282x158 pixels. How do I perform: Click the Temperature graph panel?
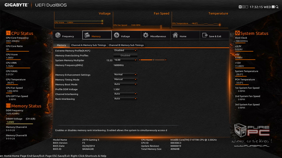[x=200, y=20]
